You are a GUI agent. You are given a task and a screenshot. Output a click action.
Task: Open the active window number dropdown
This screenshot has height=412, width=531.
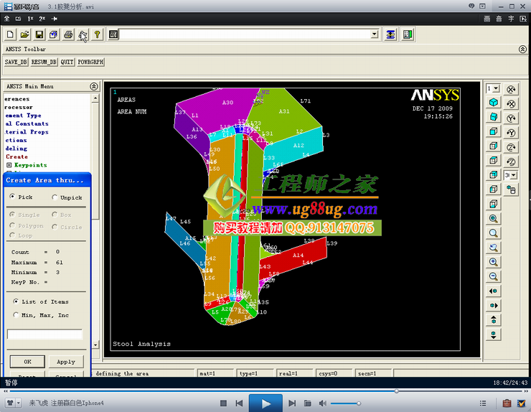pos(496,88)
